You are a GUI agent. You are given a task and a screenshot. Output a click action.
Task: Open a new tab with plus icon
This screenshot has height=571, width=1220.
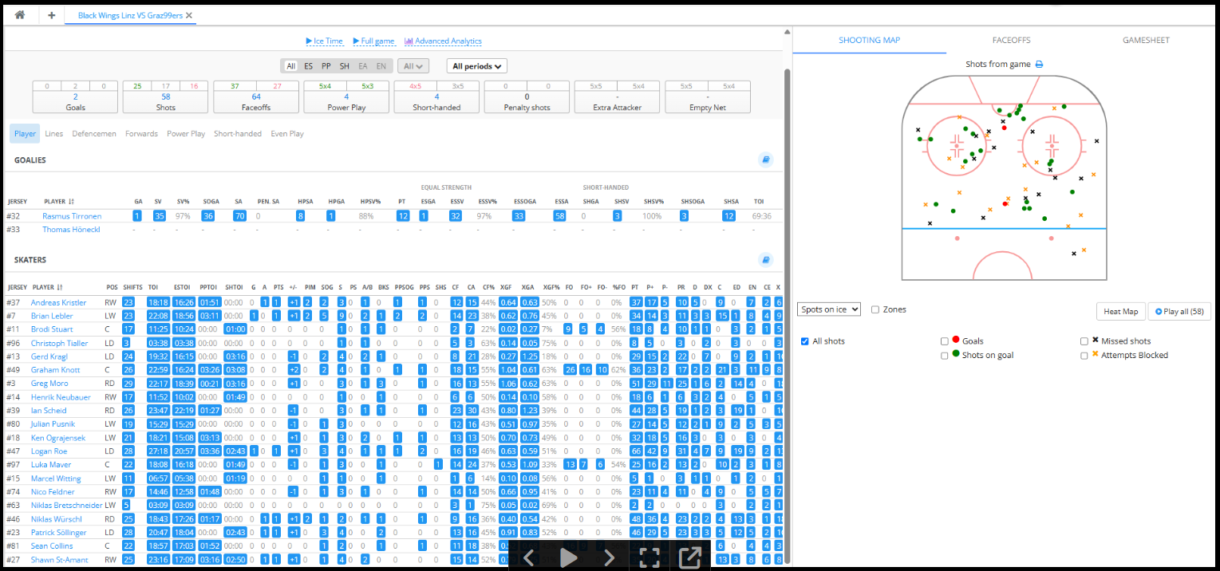click(x=52, y=15)
